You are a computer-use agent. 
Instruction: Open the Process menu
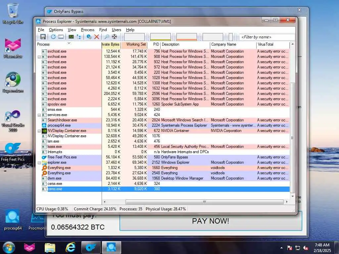click(87, 30)
